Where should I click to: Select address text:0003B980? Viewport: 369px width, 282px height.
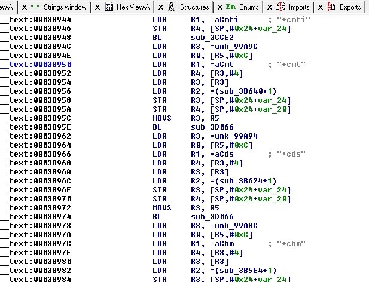click(x=40, y=262)
